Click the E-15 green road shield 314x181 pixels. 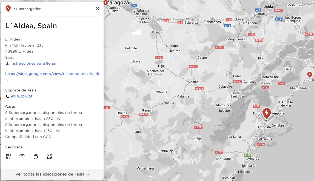tap(248, 155)
